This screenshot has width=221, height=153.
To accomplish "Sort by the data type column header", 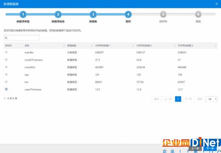I will point(71,45).
